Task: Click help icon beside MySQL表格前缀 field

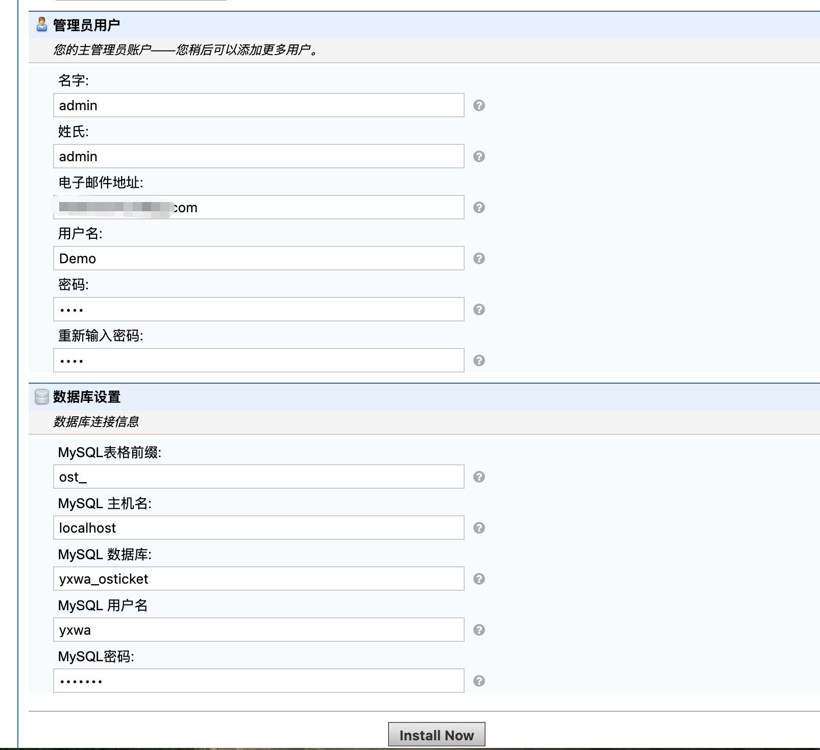Action: click(479, 477)
